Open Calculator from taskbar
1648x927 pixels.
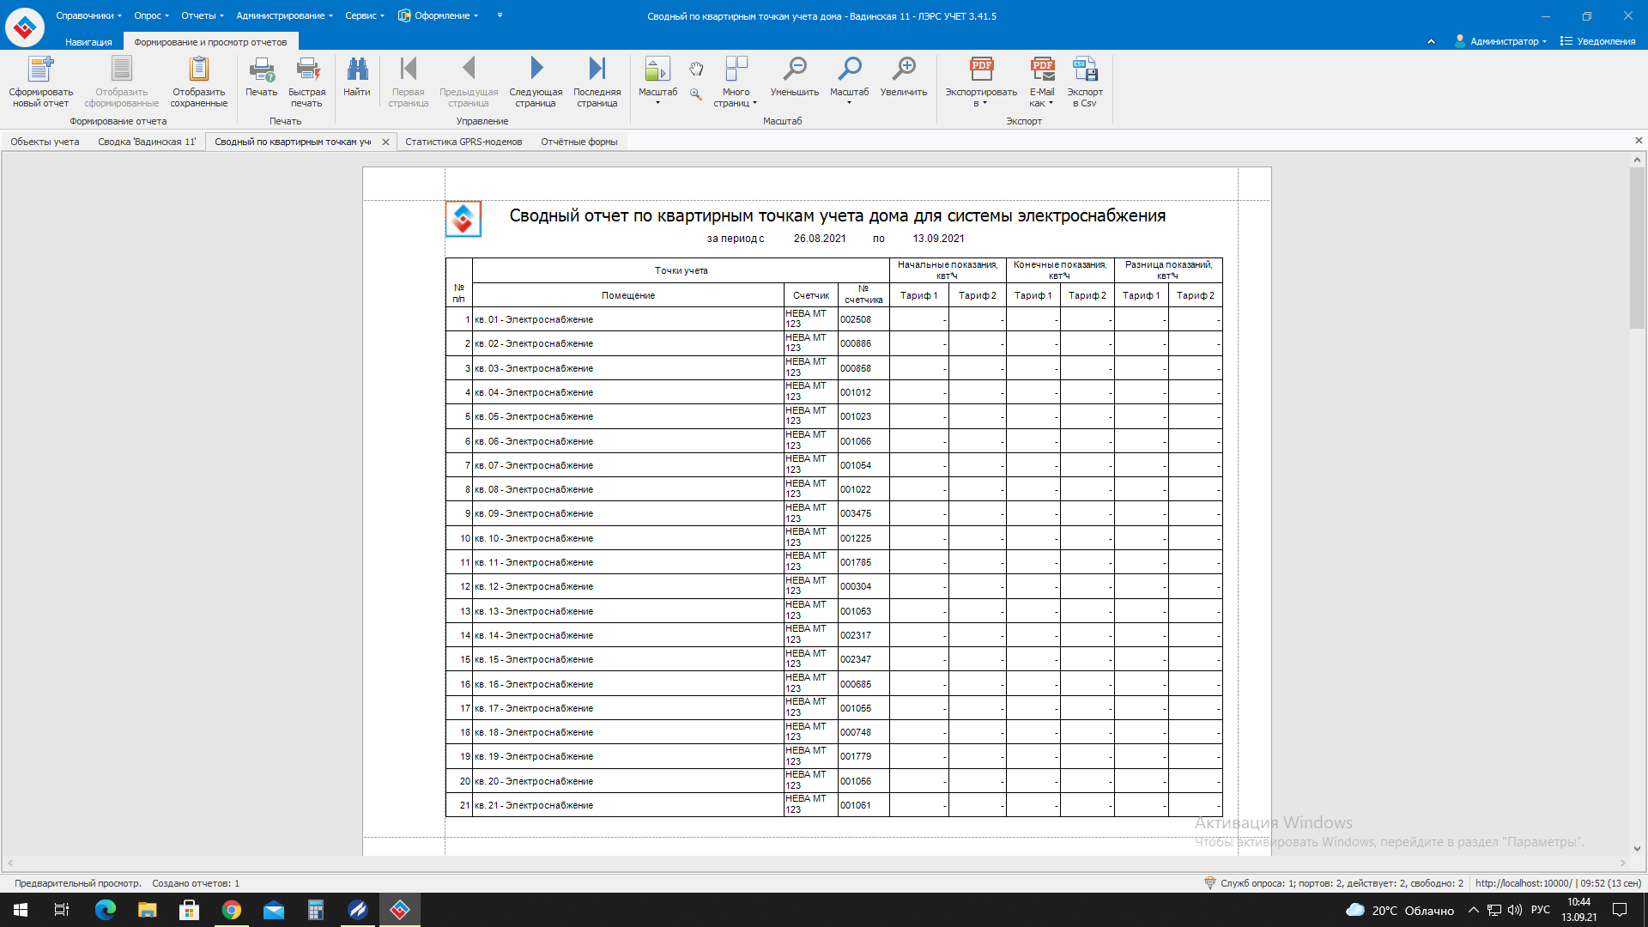tap(315, 910)
